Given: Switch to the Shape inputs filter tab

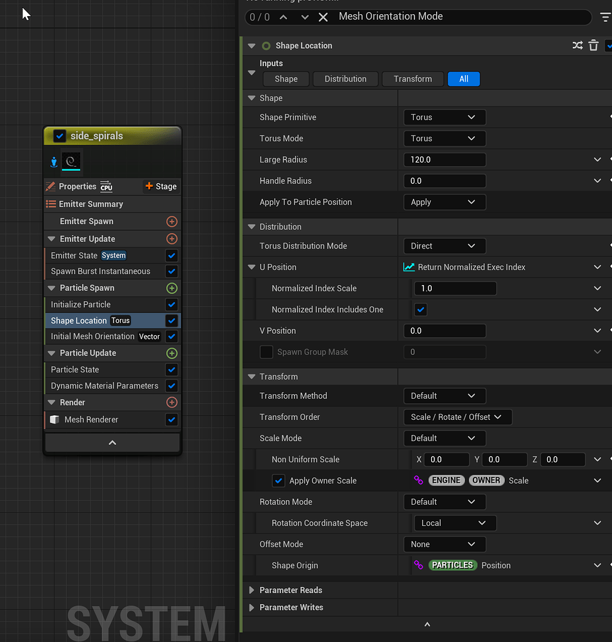Looking at the screenshot, I should pos(285,78).
